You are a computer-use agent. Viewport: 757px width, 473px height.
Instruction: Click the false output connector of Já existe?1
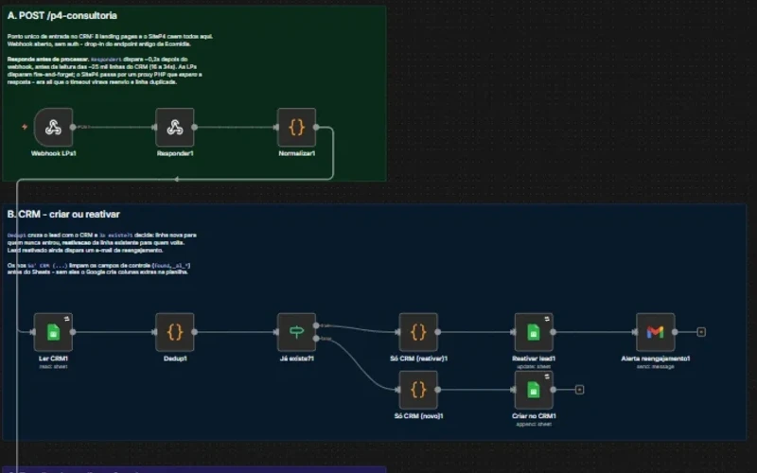(x=316, y=339)
